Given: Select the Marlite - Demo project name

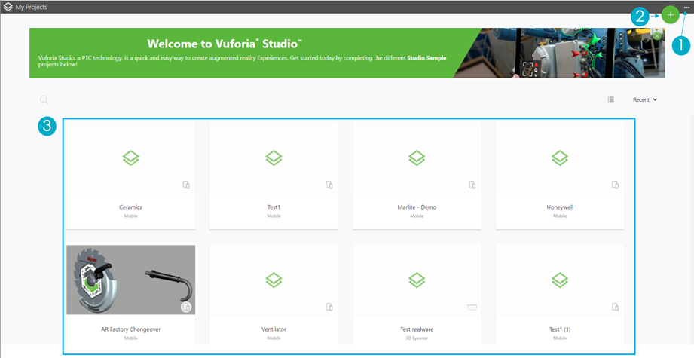Looking at the screenshot, I should (417, 207).
